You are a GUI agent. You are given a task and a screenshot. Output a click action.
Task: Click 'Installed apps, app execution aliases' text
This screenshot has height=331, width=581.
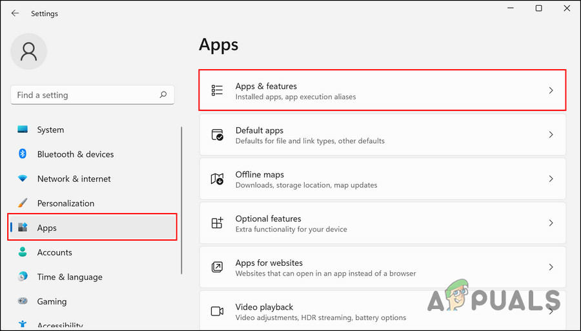click(x=296, y=97)
